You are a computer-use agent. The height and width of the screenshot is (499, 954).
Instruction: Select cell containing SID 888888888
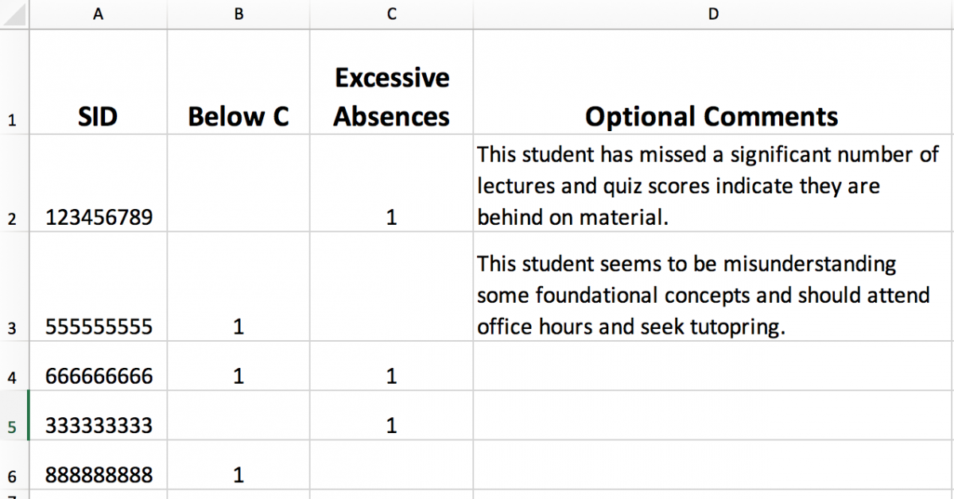(x=99, y=475)
